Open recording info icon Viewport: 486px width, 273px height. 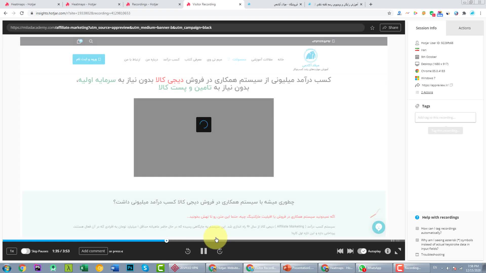[388, 251]
